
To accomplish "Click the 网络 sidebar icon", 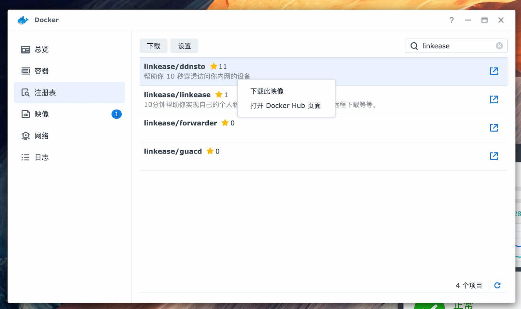I will [x=26, y=136].
